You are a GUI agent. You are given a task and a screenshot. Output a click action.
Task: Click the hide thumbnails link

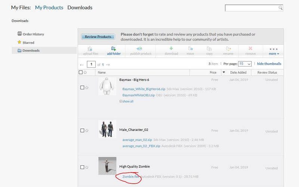(269, 64)
